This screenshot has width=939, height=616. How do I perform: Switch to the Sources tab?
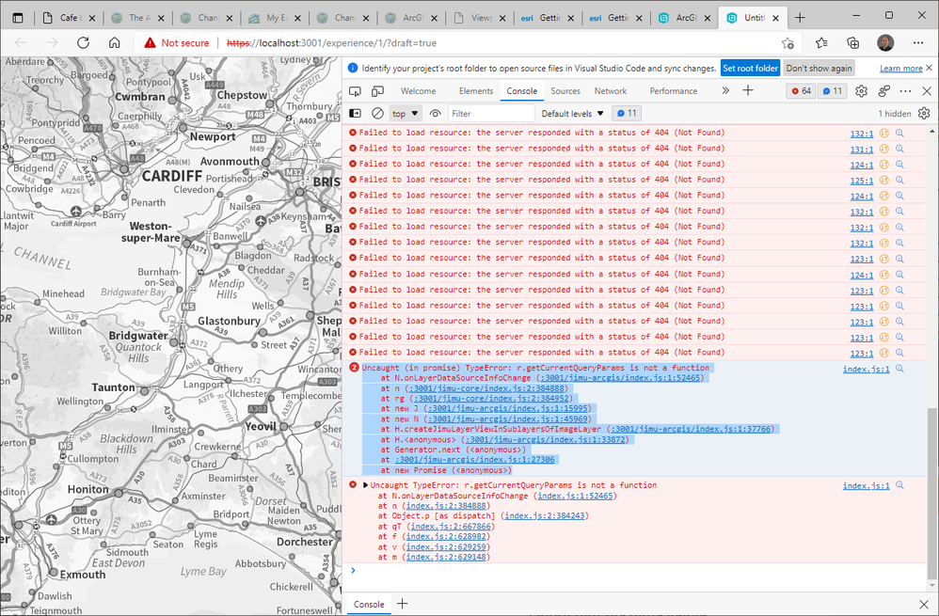pos(565,91)
